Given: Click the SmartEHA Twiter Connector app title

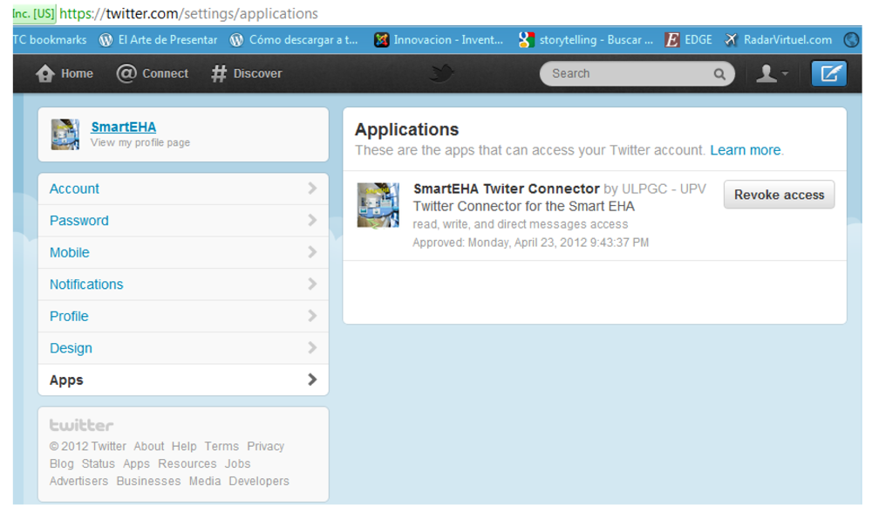Looking at the screenshot, I should 506,188.
